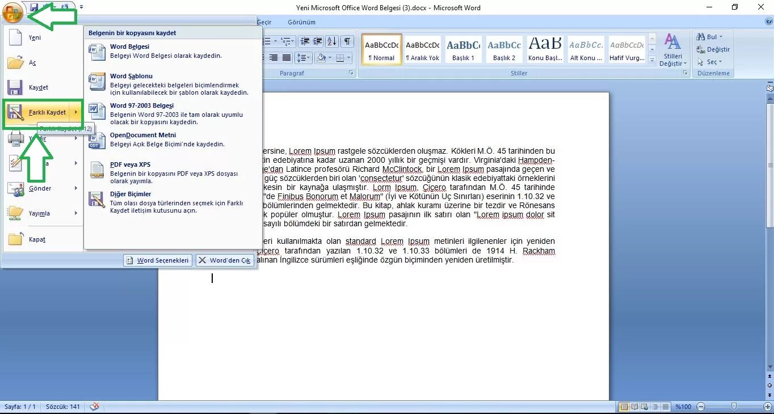Click Increase Indent icon

pyautogui.click(x=318, y=41)
